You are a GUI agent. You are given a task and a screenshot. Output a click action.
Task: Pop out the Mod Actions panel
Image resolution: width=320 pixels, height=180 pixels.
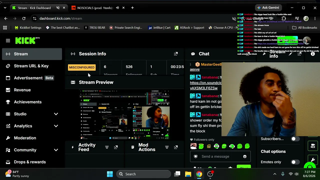click(176, 147)
